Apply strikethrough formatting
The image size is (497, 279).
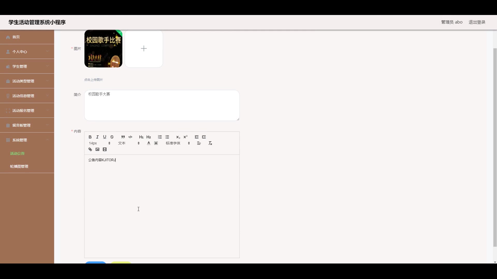coord(112,137)
